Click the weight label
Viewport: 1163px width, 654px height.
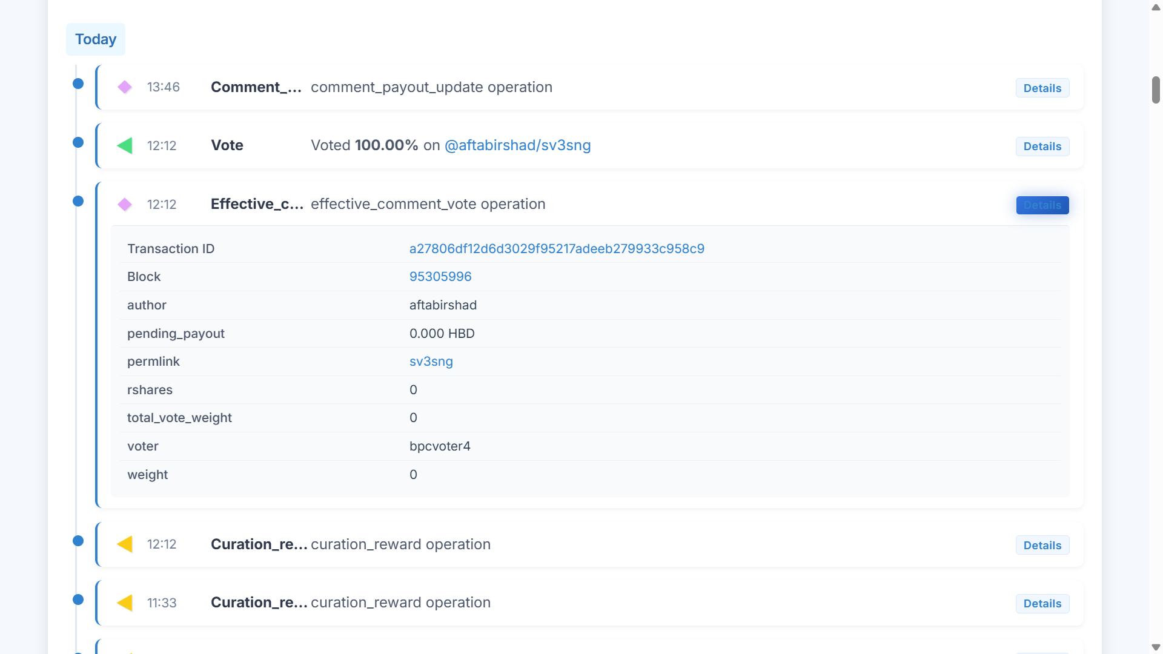[x=147, y=475]
